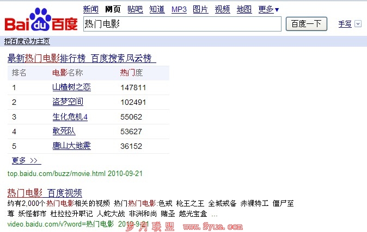
Task: Switch to the 视频 tab
Action: (x=222, y=9)
